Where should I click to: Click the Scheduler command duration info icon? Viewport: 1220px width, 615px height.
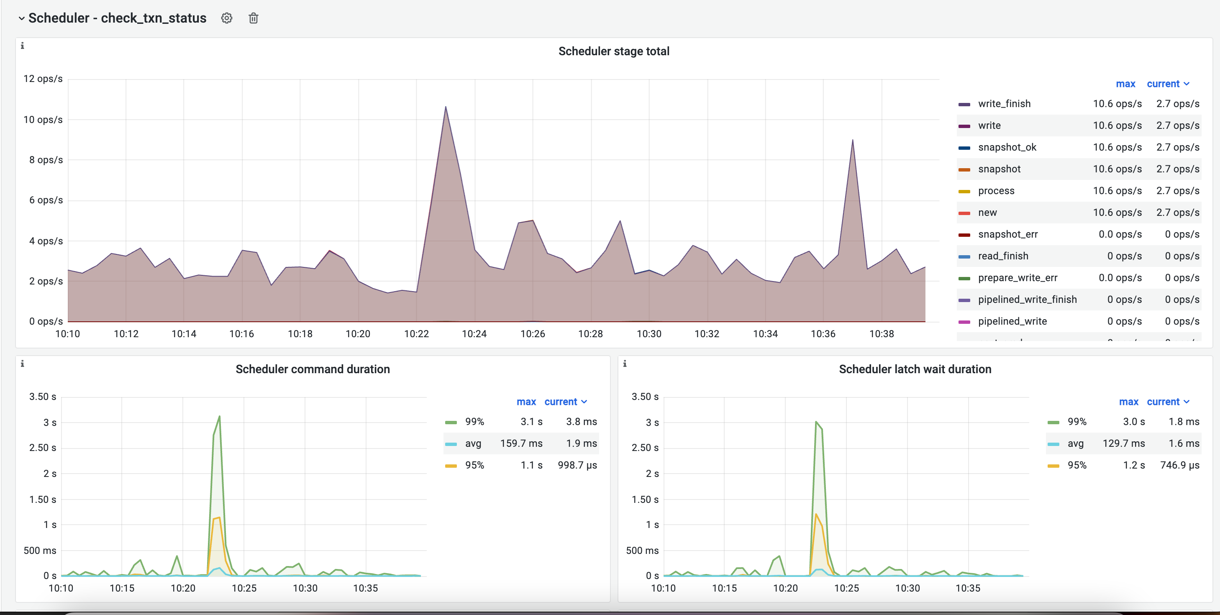(22, 364)
